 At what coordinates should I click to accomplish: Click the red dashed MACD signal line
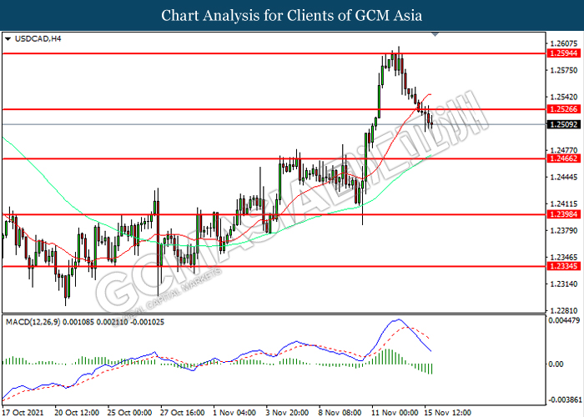[417, 330]
